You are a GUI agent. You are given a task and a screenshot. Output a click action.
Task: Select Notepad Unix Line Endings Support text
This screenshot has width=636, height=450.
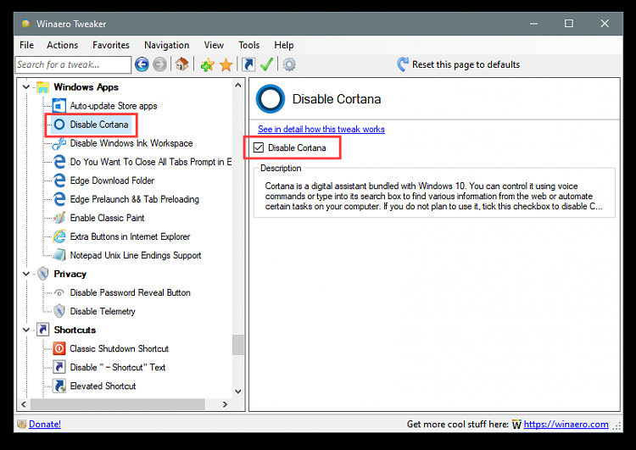136,255
